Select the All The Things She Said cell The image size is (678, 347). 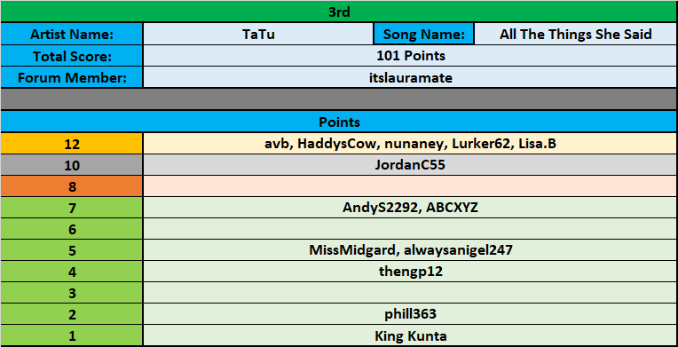tap(576, 35)
